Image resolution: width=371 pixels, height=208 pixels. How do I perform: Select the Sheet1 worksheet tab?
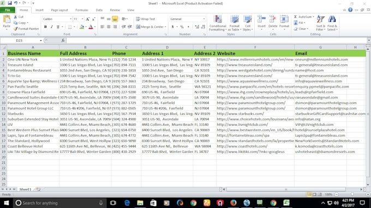point(26,189)
